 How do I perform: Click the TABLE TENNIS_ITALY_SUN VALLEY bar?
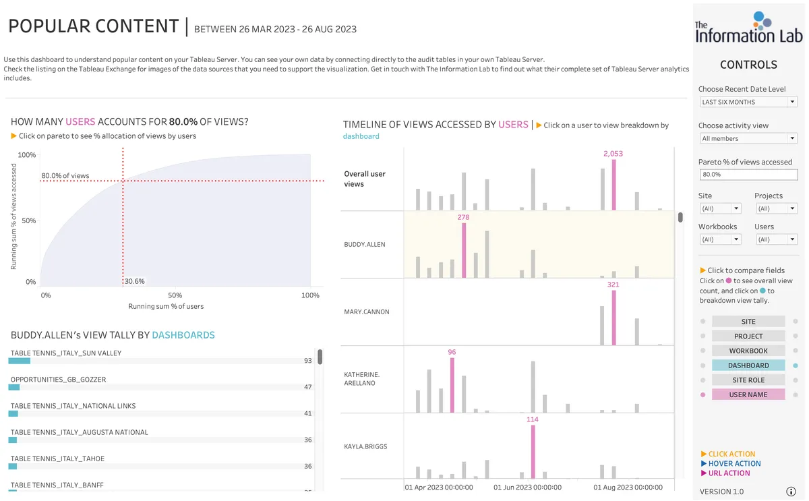coord(20,361)
